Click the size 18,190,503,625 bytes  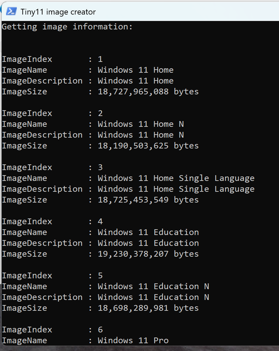pyautogui.click(x=148, y=146)
